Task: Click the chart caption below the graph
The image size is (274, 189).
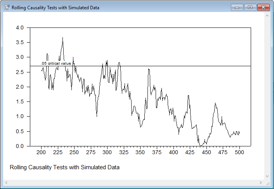Action: (64, 167)
